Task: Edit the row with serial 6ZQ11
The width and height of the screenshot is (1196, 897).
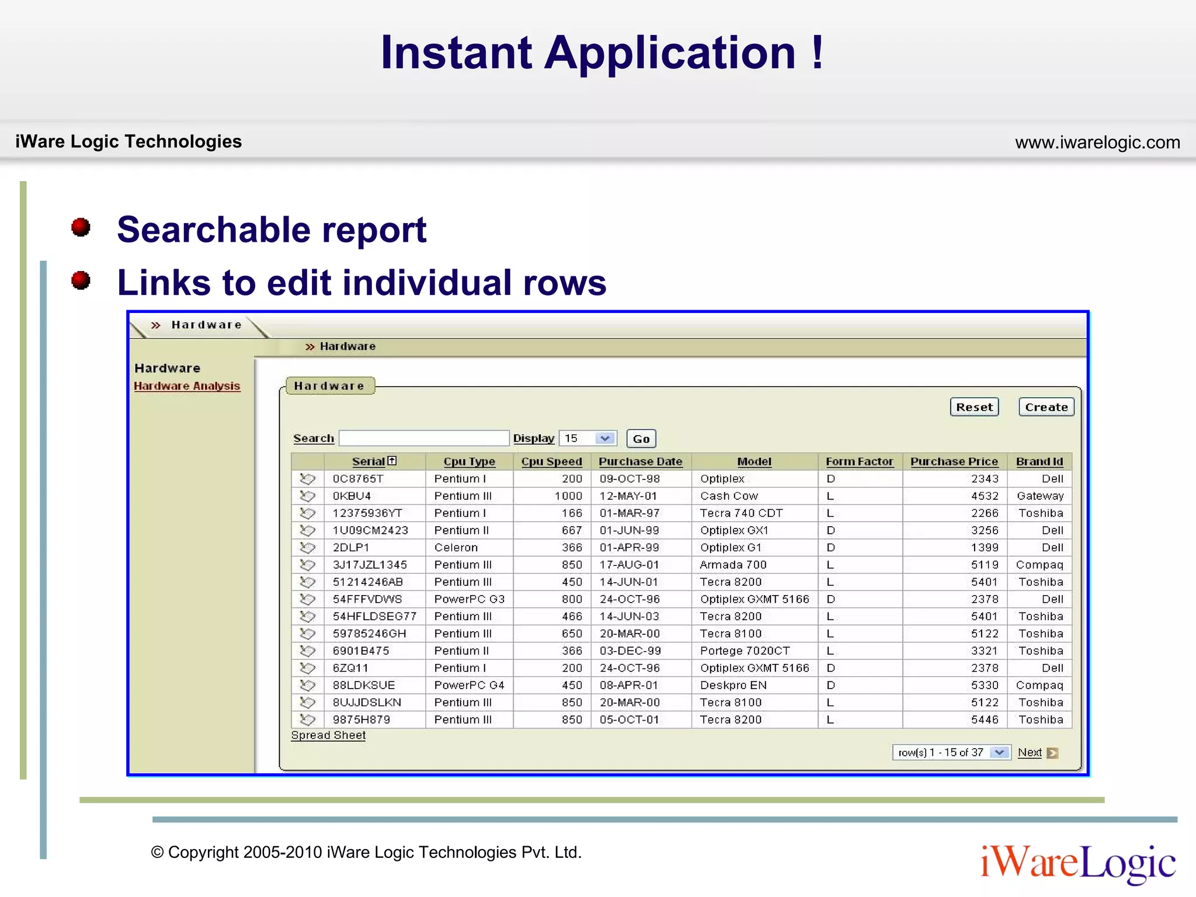Action: 307,668
